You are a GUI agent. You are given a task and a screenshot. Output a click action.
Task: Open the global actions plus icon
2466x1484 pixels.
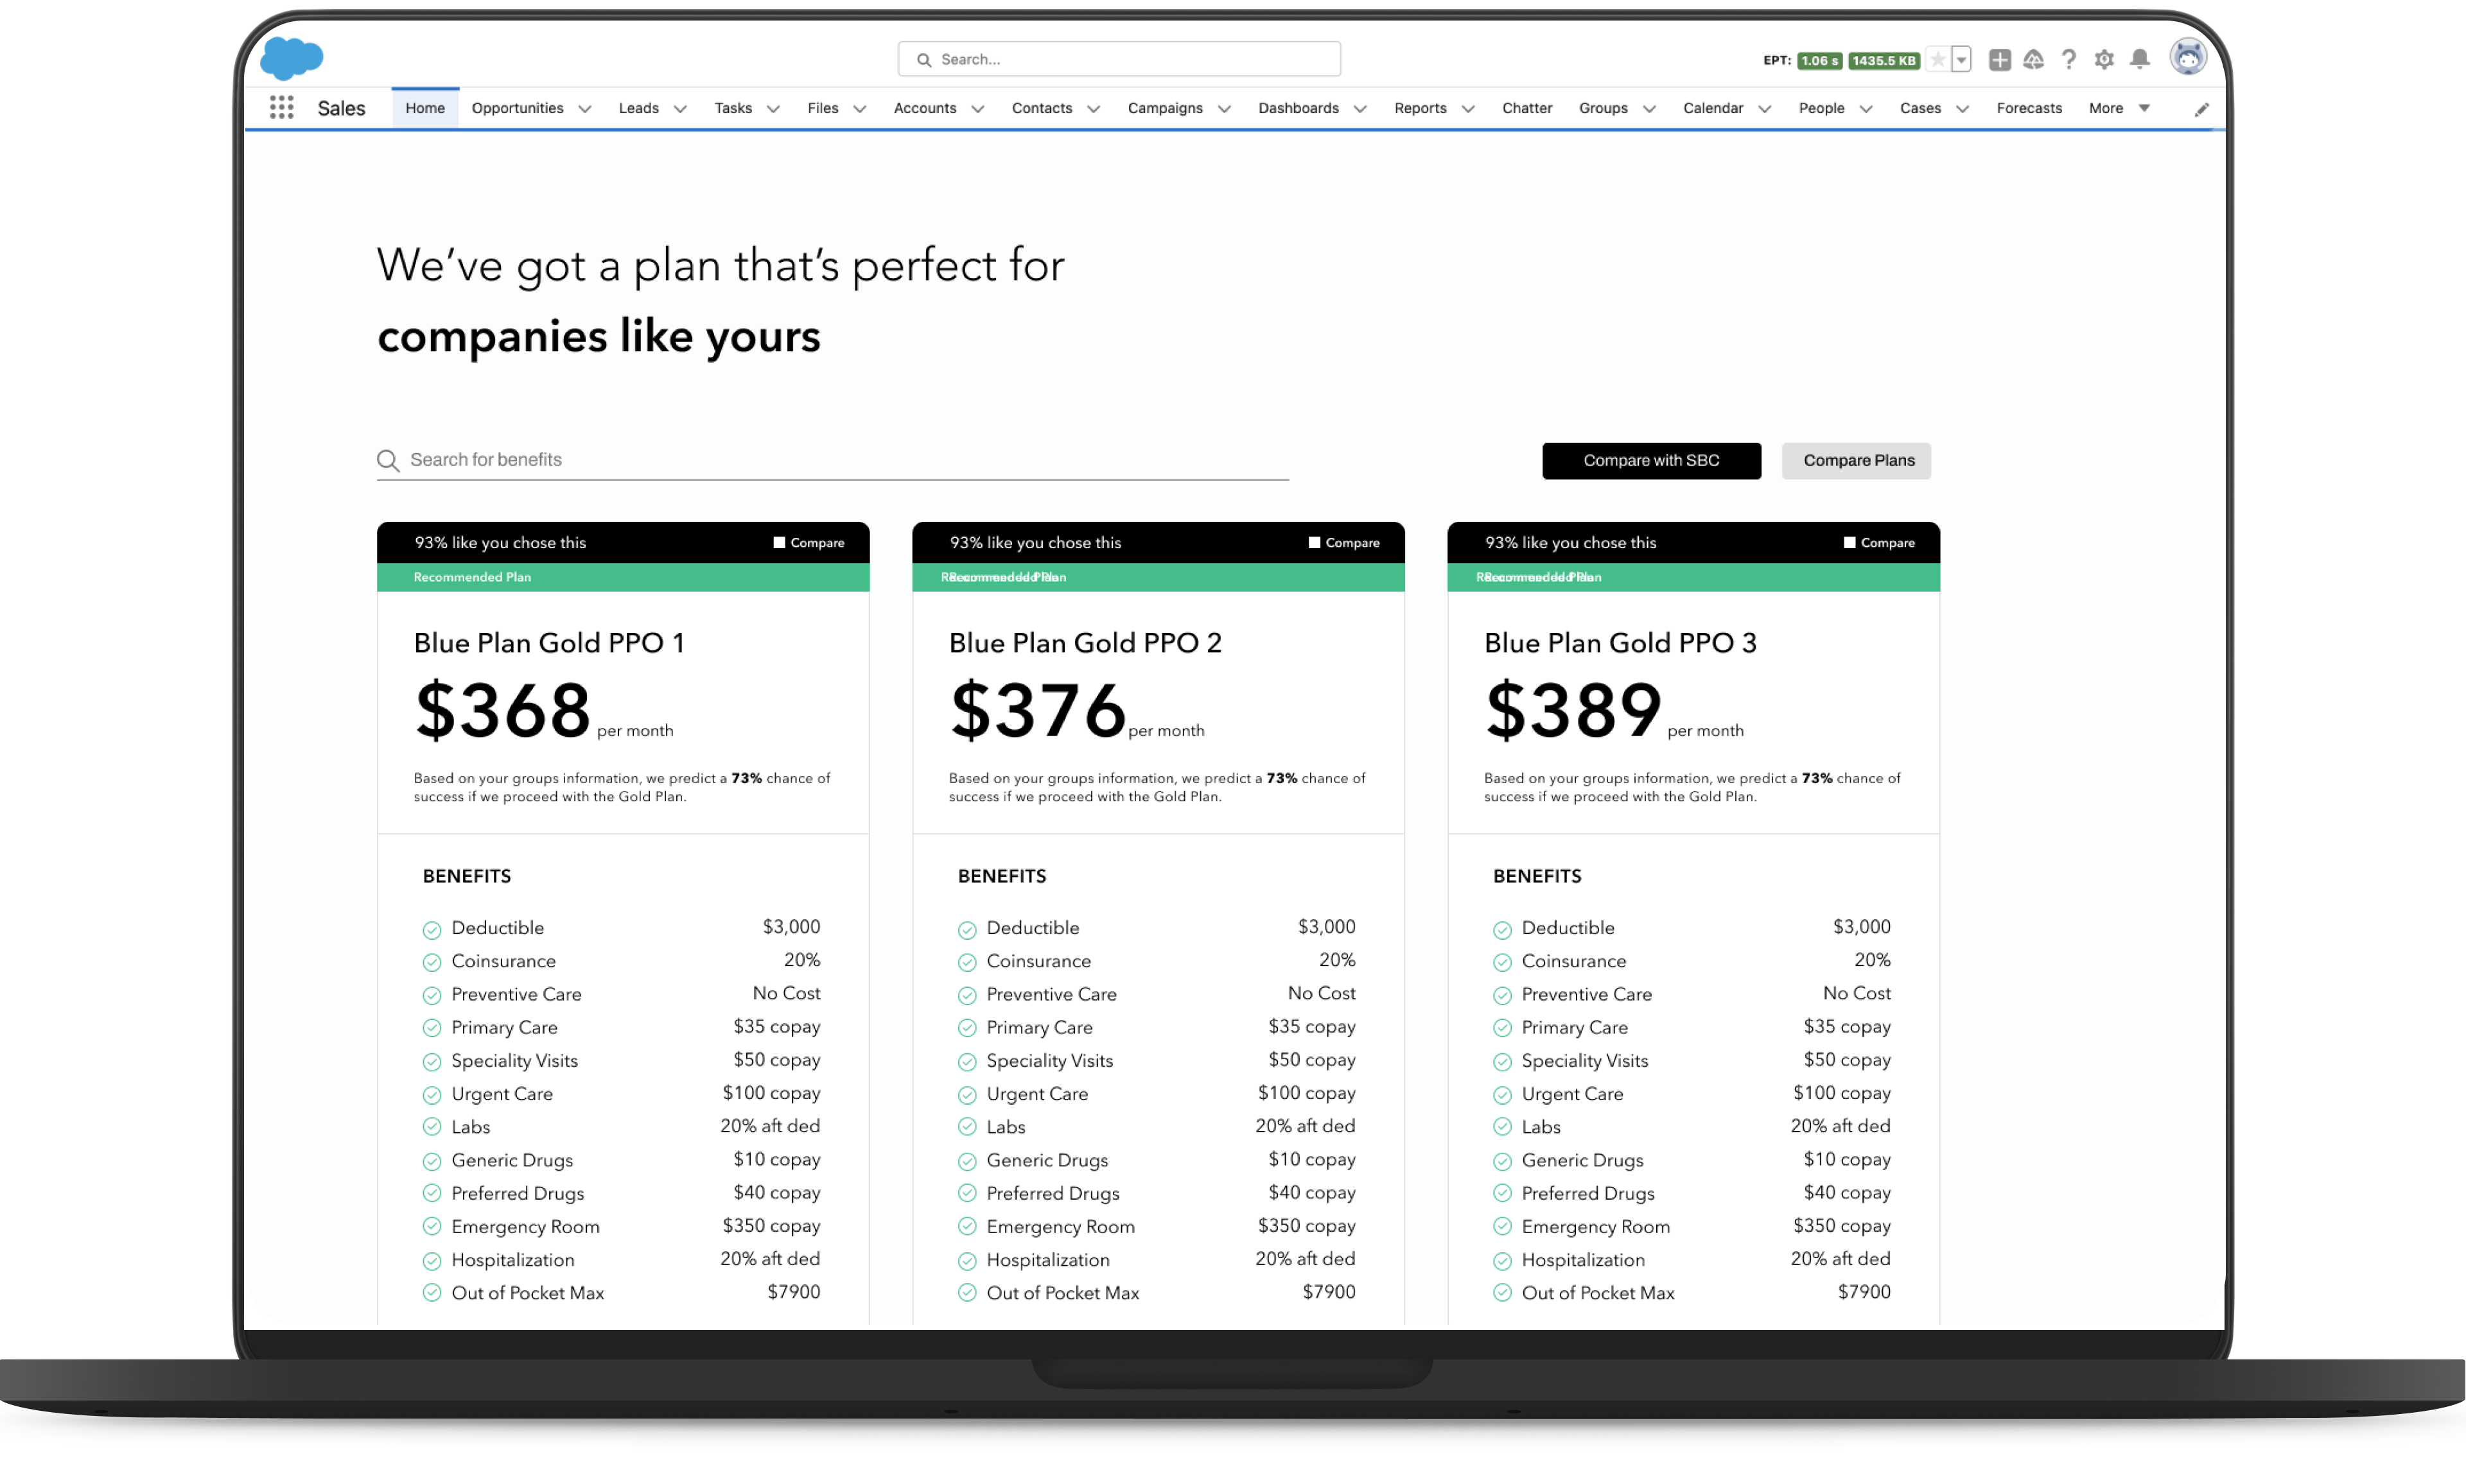pyautogui.click(x=1999, y=60)
